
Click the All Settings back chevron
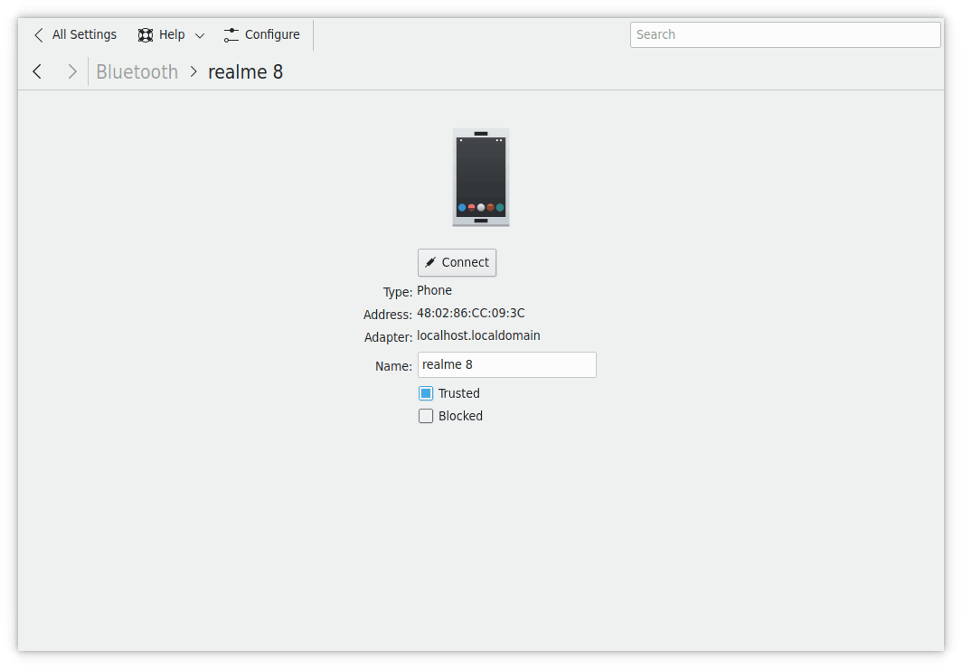(38, 35)
